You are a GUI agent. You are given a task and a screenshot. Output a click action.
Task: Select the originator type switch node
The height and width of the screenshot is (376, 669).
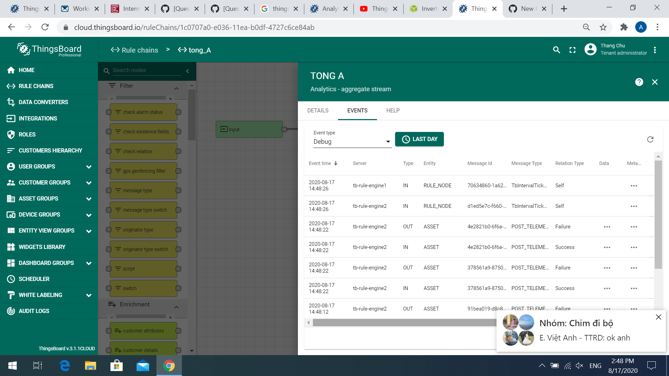point(144,249)
